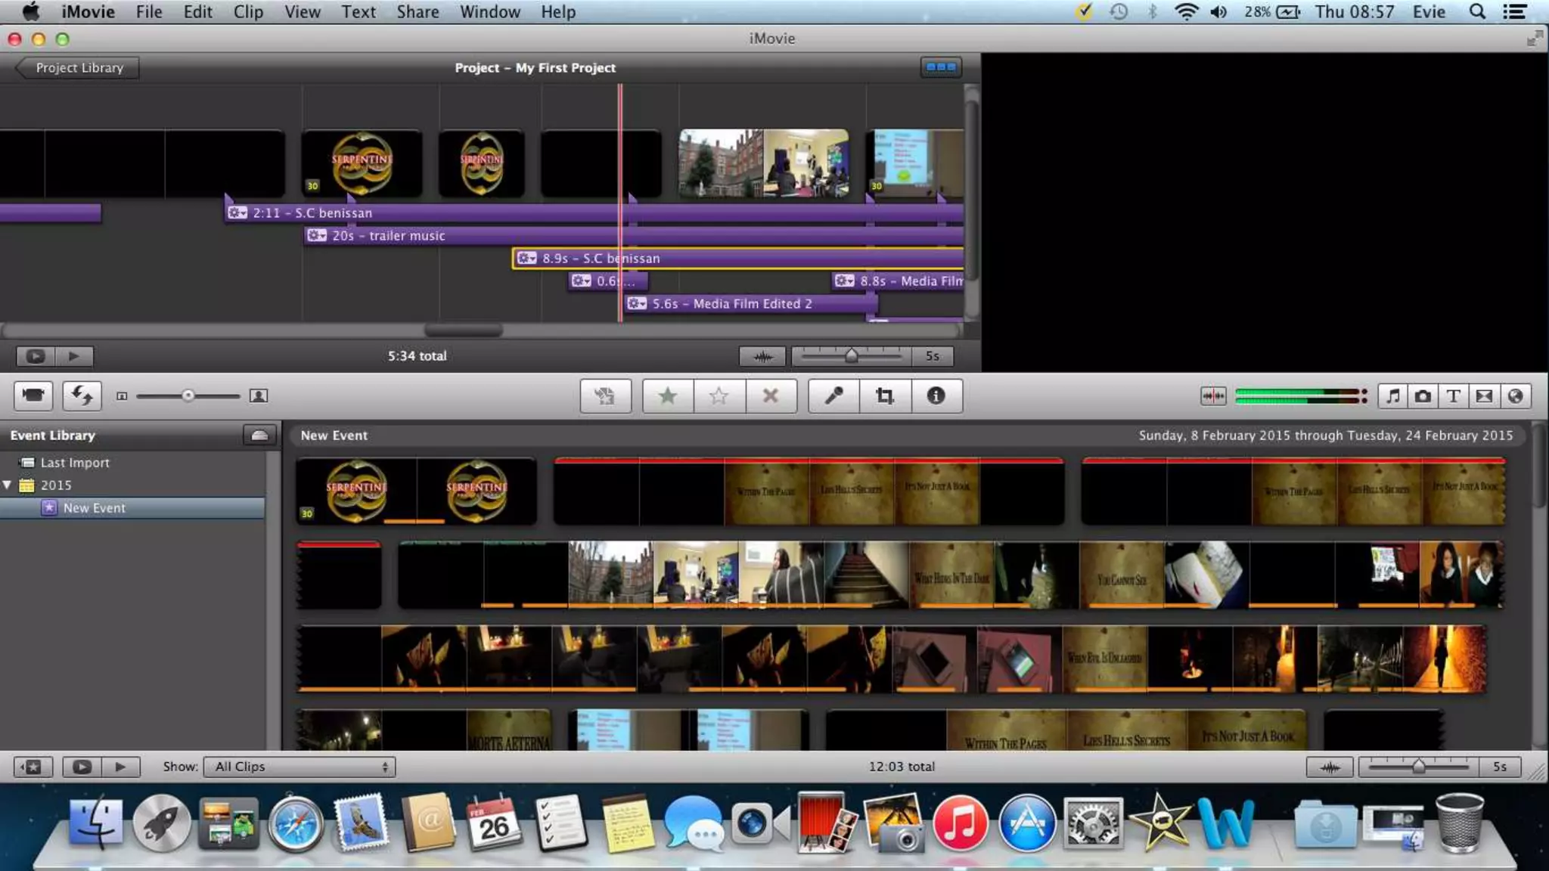Adjust event browser thumbnail duration slider
Viewport: 1549px width, 871px height.
(1419, 767)
